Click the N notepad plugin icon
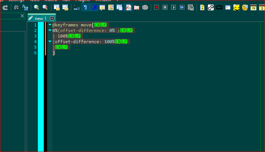This screenshot has width=265, height=152. pos(253,7)
